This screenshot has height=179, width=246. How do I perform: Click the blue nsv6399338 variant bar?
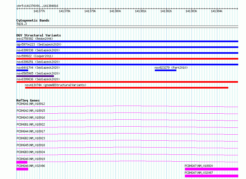click(x=127, y=53)
